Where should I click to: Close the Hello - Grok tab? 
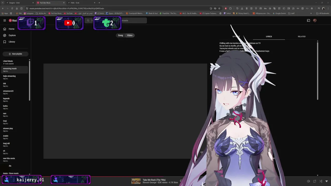(x=95, y=3)
